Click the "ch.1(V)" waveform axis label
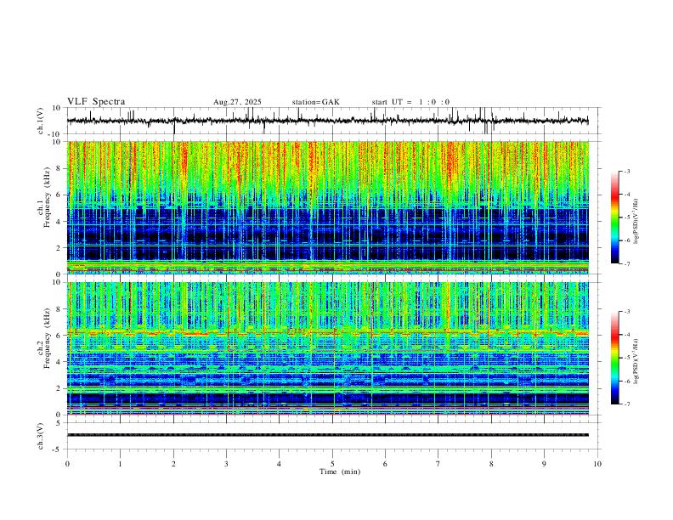 click(x=41, y=121)
